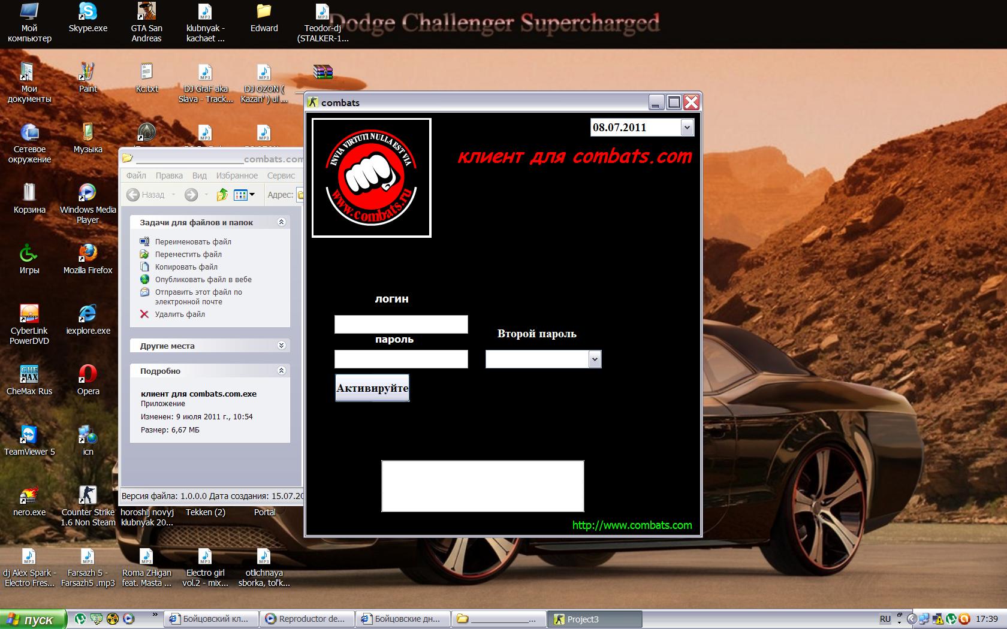Image resolution: width=1007 pixels, height=629 pixels.
Task: Select the Mozilla Firefox desktop icon
Action: click(88, 259)
